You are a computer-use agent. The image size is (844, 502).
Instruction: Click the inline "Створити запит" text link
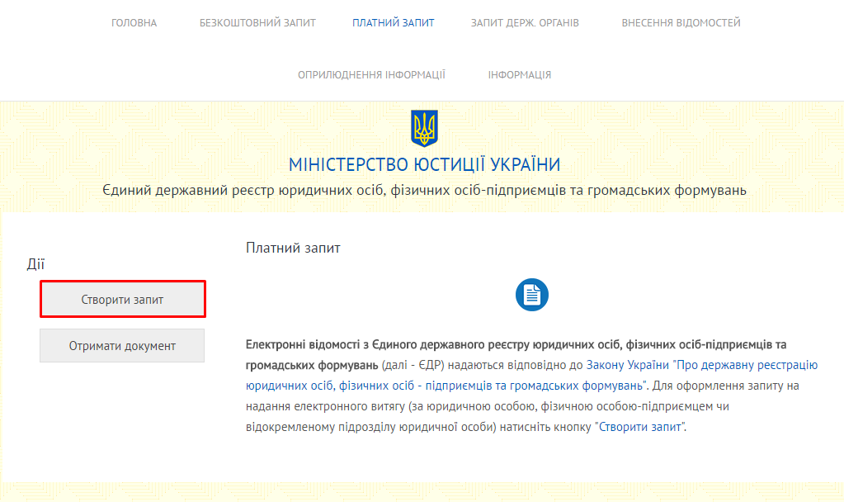pos(640,427)
